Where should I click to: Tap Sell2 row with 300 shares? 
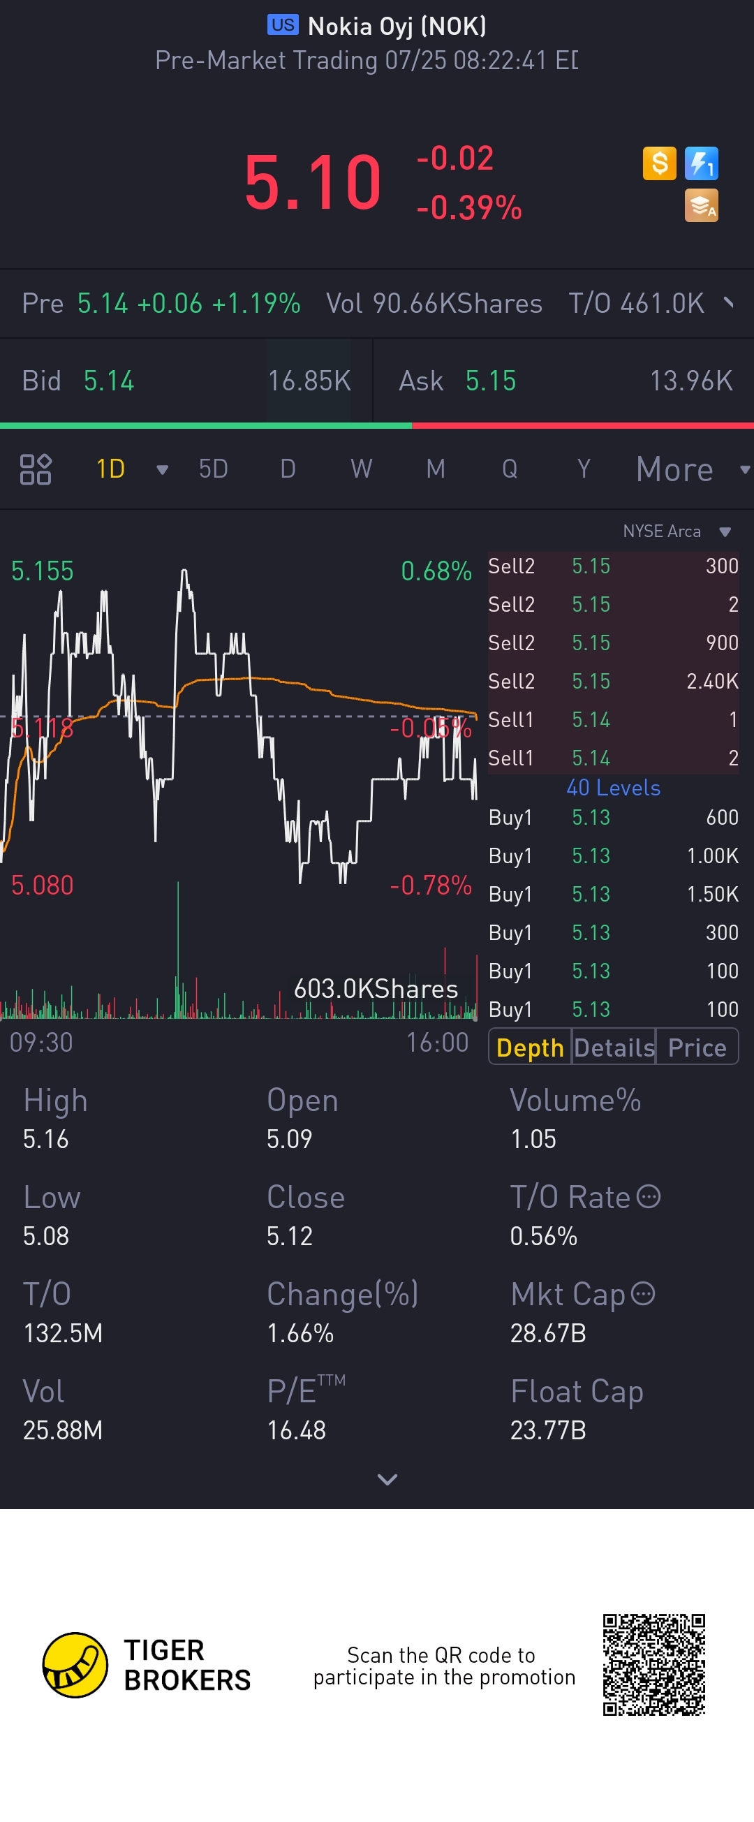point(613,566)
